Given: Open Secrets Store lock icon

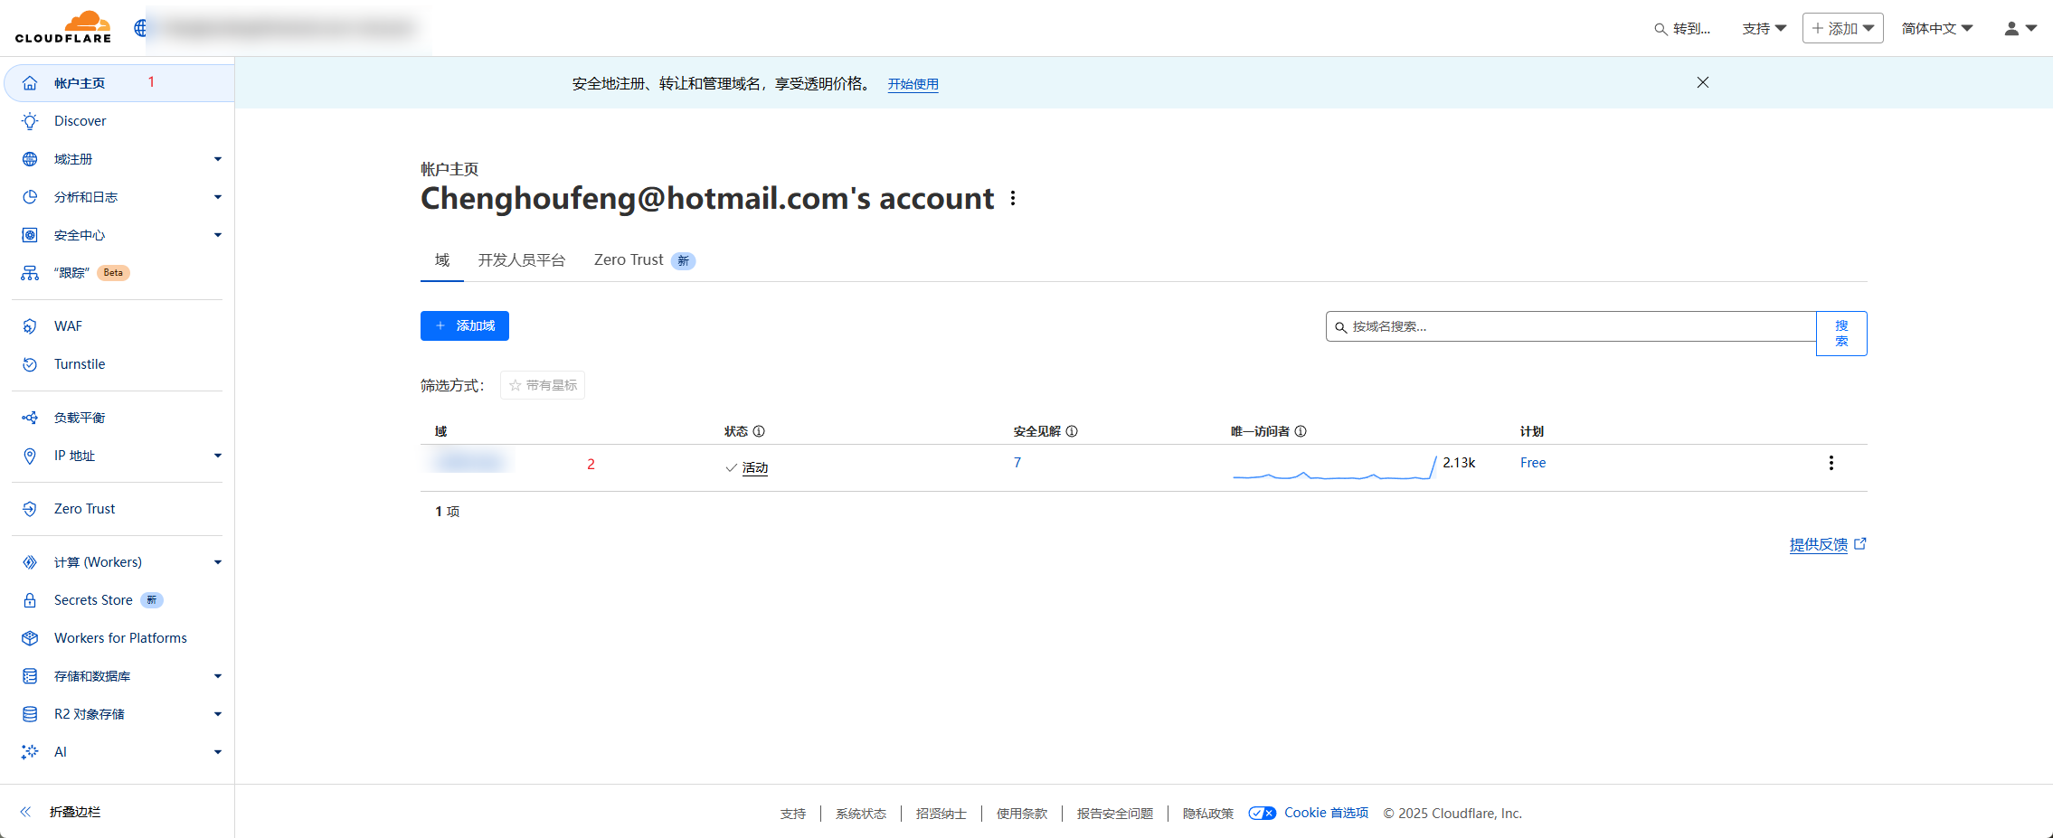Looking at the screenshot, I should [30, 600].
